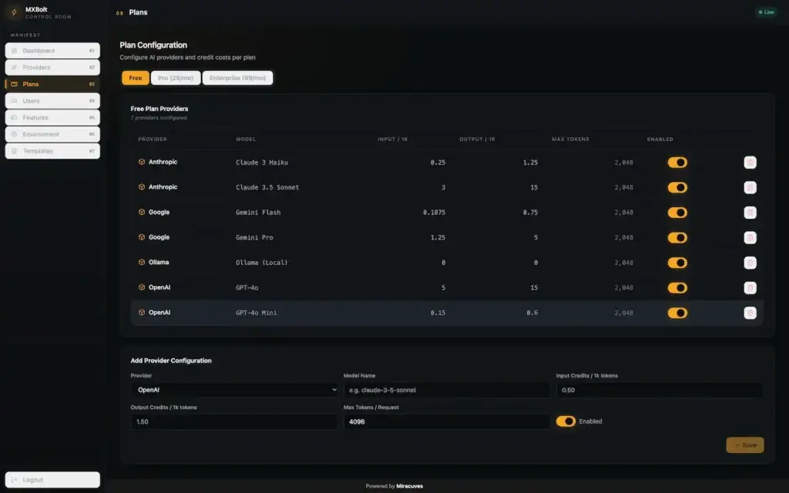Delete the GPT-4o provider row
789x493 pixels.
pos(750,288)
